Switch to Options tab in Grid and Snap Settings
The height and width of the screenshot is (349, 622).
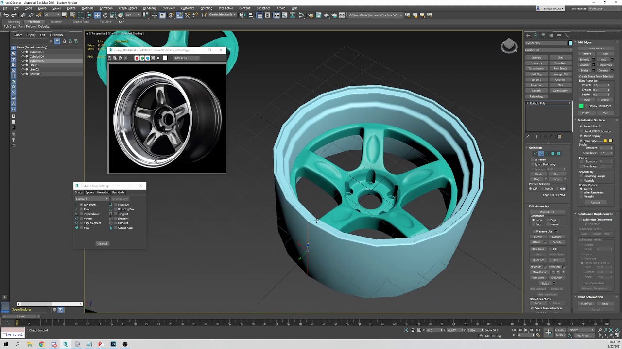90,192
